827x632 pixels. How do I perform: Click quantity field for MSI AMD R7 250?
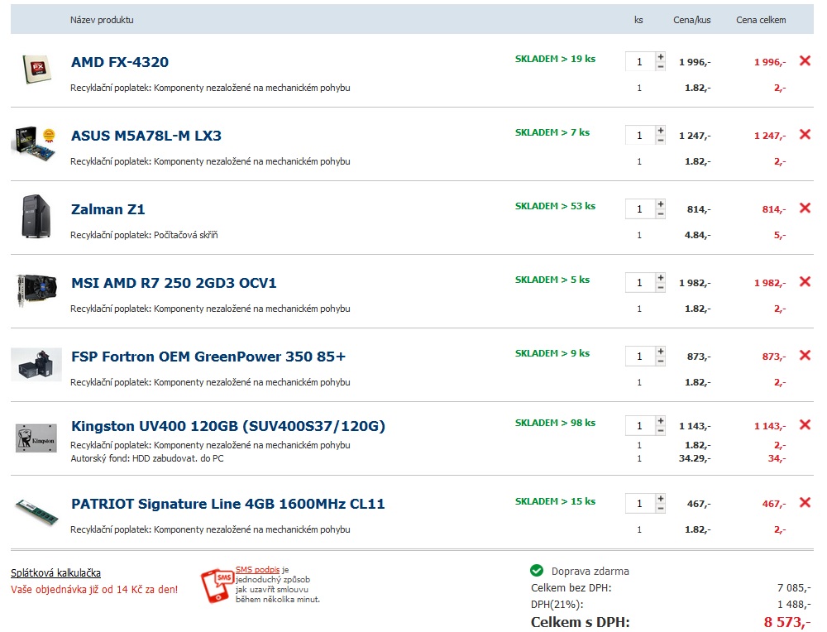coord(639,283)
